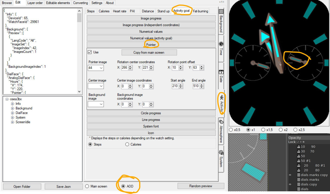Click the Rotation point offset Y field 63

click(x=196, y=68)
